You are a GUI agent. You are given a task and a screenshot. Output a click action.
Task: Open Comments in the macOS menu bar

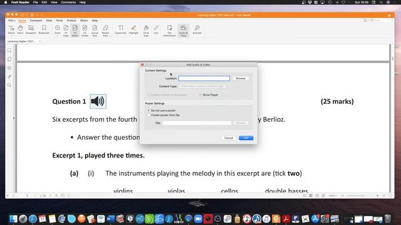(x=68, y=2)
